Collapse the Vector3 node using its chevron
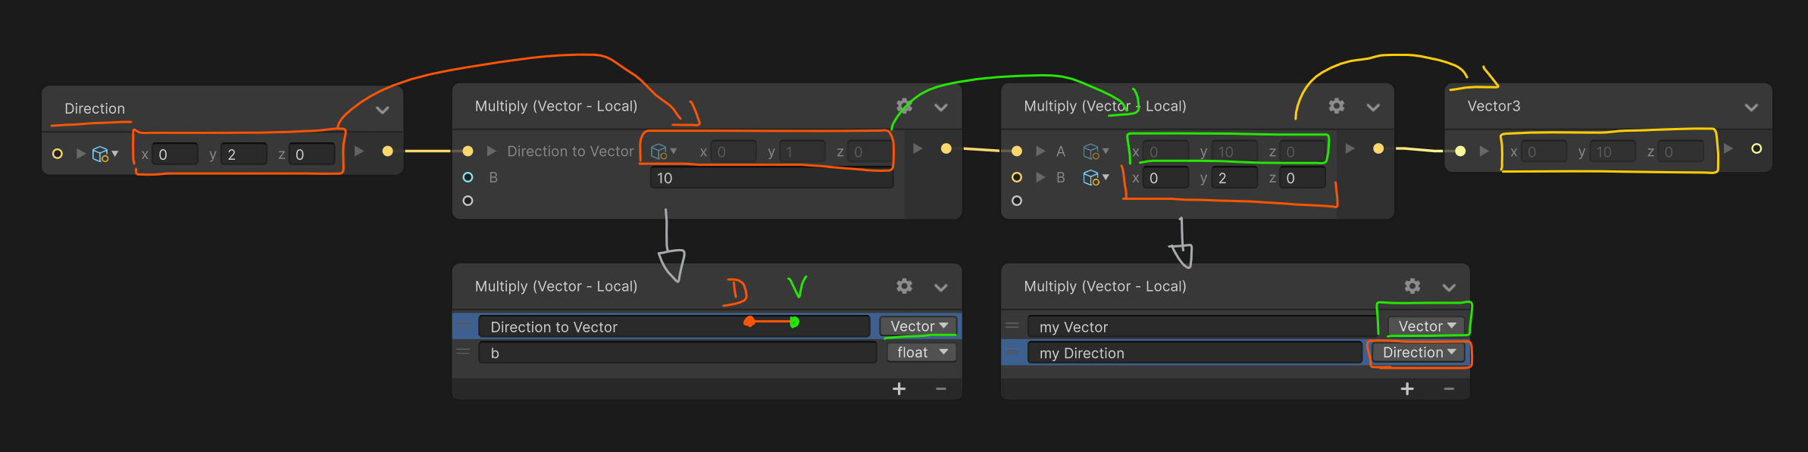The width and height of the screenshot is (1808, 452). [x=1751, y=108]
